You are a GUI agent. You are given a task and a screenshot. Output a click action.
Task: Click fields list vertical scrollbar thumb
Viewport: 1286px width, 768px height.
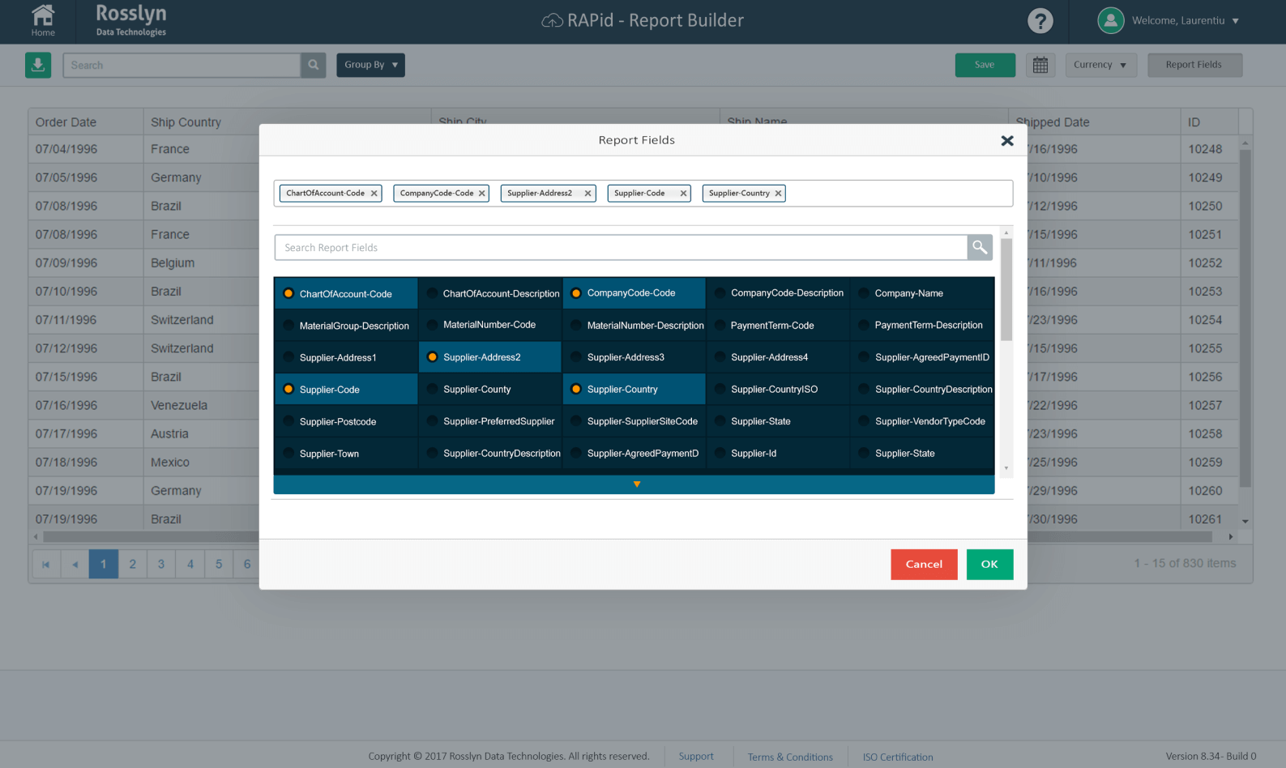click(x=1006, y=290)
